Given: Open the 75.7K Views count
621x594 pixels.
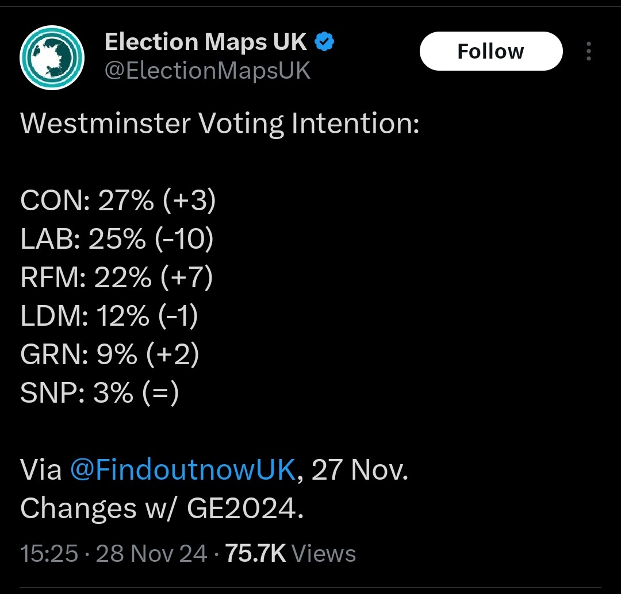Looking at the screenshot, I should click(290, 554).
